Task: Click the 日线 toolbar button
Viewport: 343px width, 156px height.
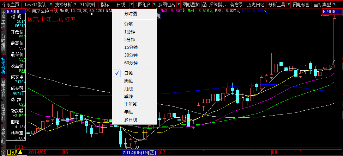Action: pyautogui.click(x=121, y=4)
